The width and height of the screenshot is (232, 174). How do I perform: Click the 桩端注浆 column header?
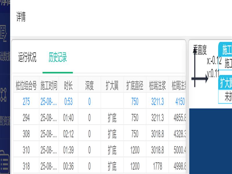[x=157, y=86]
